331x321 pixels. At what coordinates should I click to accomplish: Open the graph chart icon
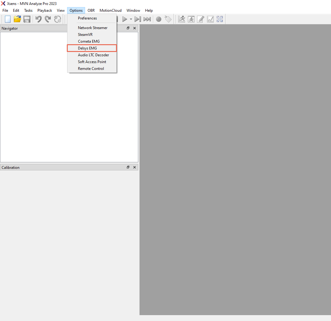[210, 19]
